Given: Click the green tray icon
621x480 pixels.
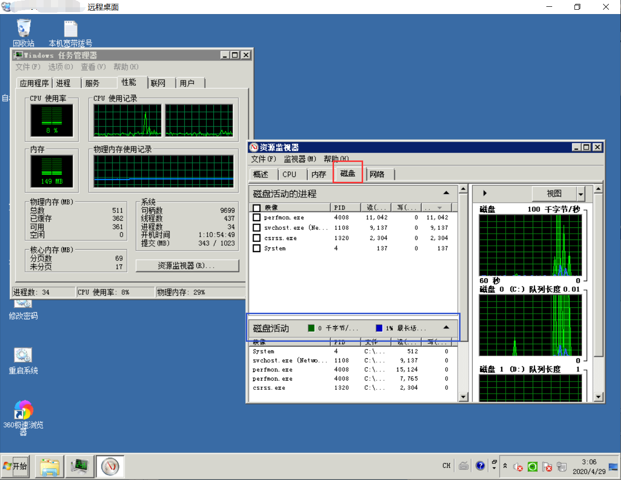Looking at the screenshot, I should tap(532, 466).
